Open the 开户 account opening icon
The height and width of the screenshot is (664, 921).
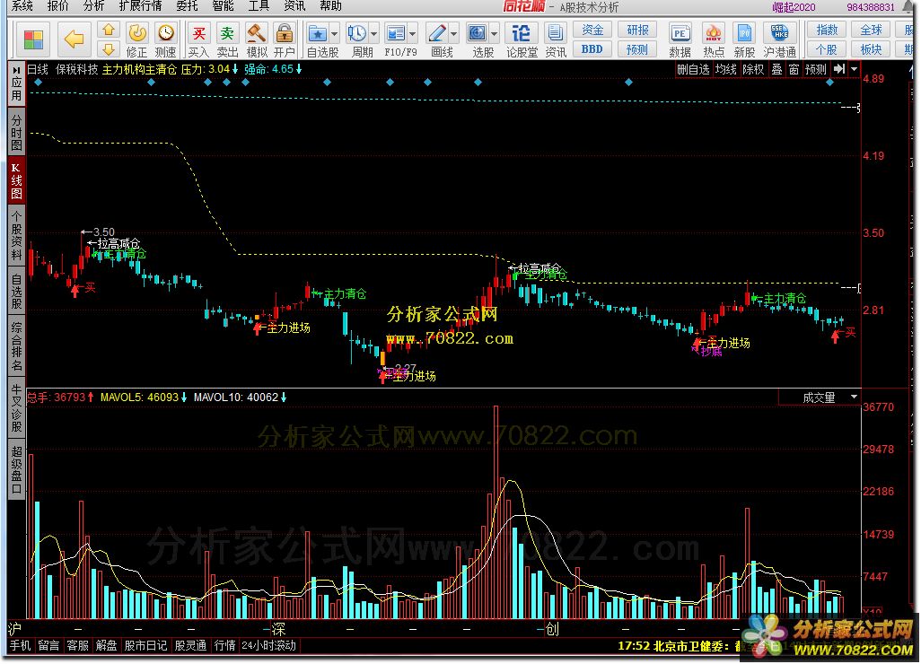click(285, 39)
